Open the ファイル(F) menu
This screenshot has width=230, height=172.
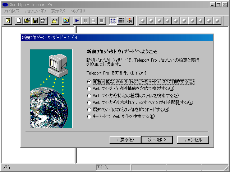11,11
